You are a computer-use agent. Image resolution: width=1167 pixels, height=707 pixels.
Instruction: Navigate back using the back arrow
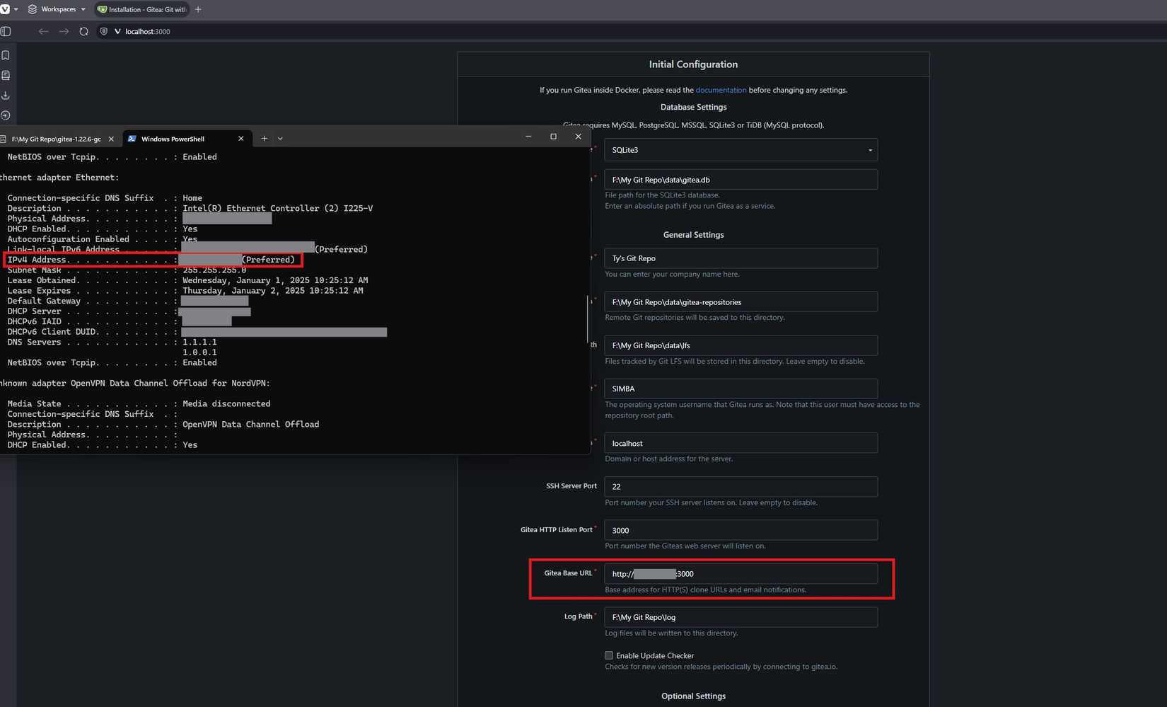[x=43, y=31]
